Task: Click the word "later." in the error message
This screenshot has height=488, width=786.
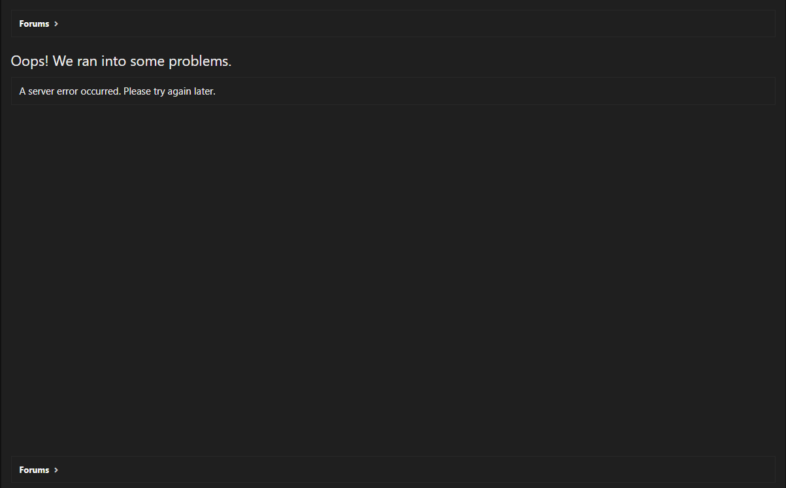Action: click(x=205, y=91)
